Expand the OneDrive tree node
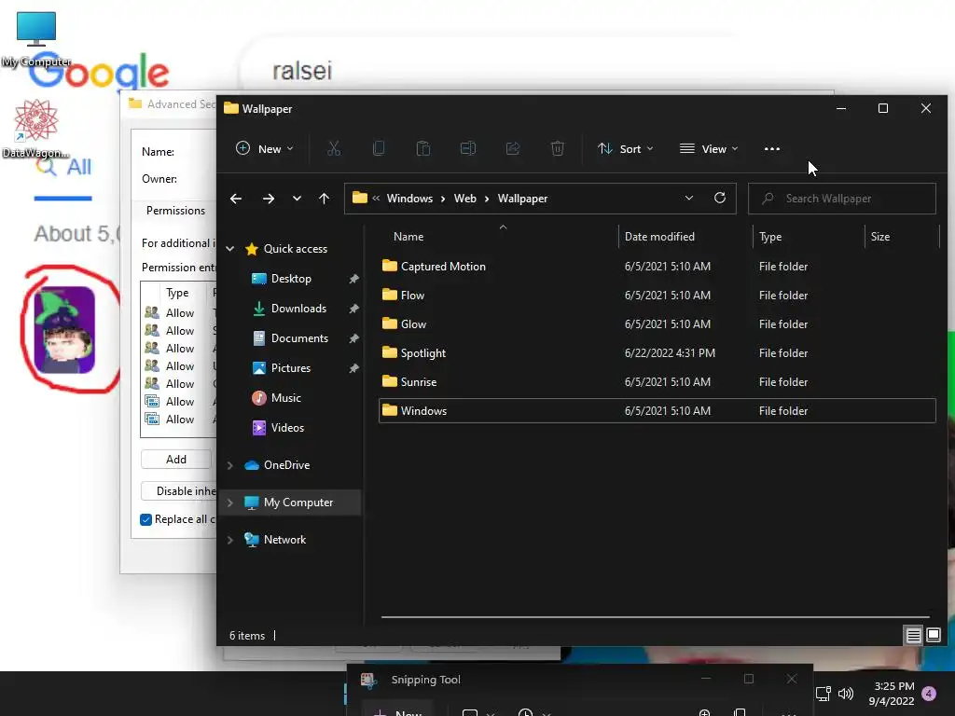The image size is (955, 716). (x=230, y=465)
